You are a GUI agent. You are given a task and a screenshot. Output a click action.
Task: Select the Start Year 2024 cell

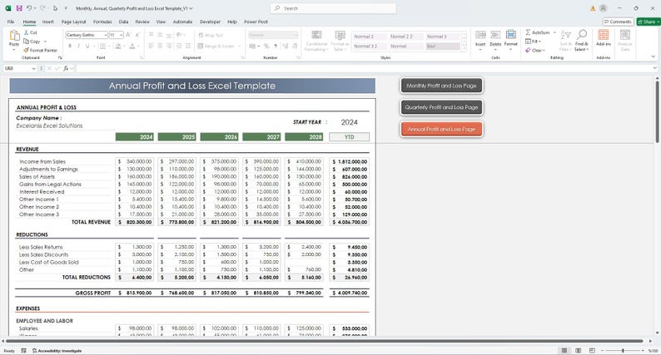click(349, 122)
